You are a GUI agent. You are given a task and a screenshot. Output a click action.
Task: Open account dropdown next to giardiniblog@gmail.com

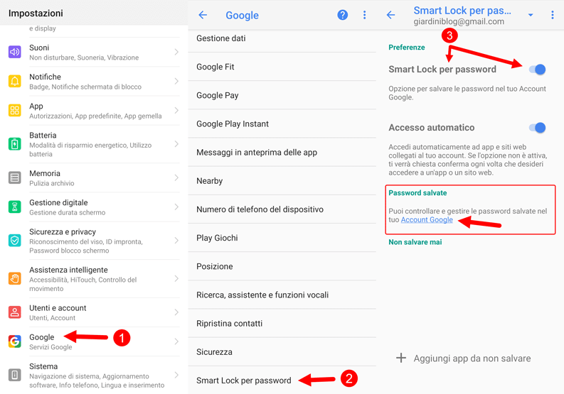coord(531,15)
